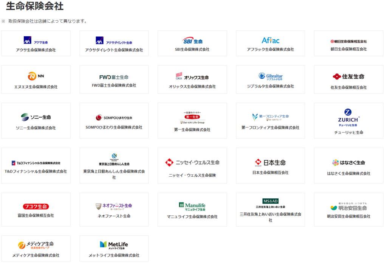This screenshot has width=387, height=263.
Task: Open アクサダイレクト生命保険株式会社 link text
Action: 114,50
